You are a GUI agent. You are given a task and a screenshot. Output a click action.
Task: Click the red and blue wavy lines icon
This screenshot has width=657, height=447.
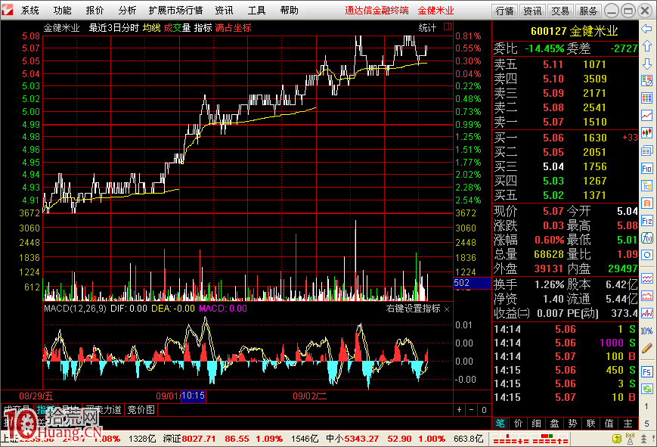[x=646, y=278]
